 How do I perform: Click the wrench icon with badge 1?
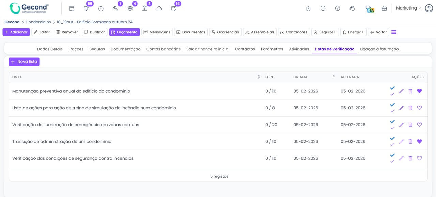(115, 8)
